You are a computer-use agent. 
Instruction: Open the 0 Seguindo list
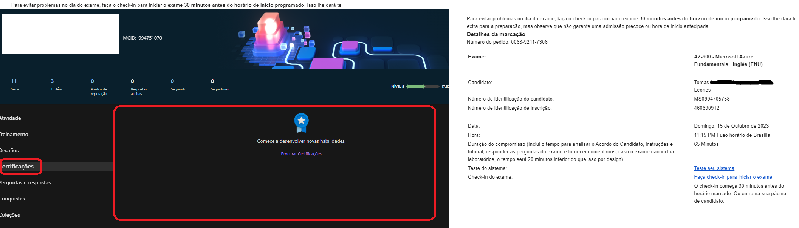(178, 85)
